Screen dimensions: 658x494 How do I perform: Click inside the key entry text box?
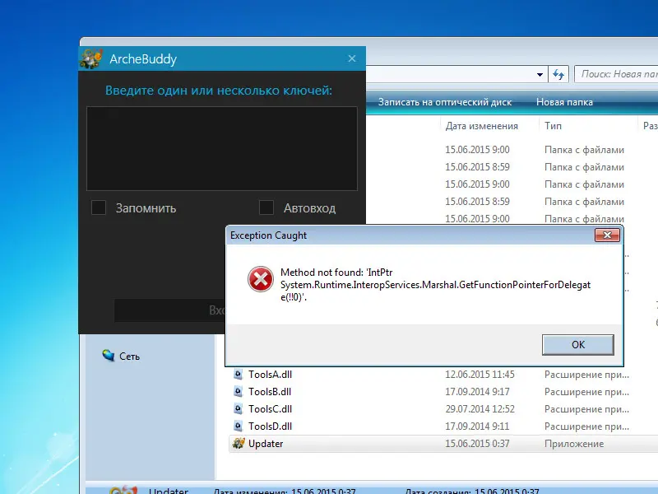[222, 148]
